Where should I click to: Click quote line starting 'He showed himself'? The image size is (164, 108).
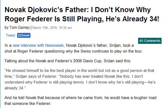79,70
